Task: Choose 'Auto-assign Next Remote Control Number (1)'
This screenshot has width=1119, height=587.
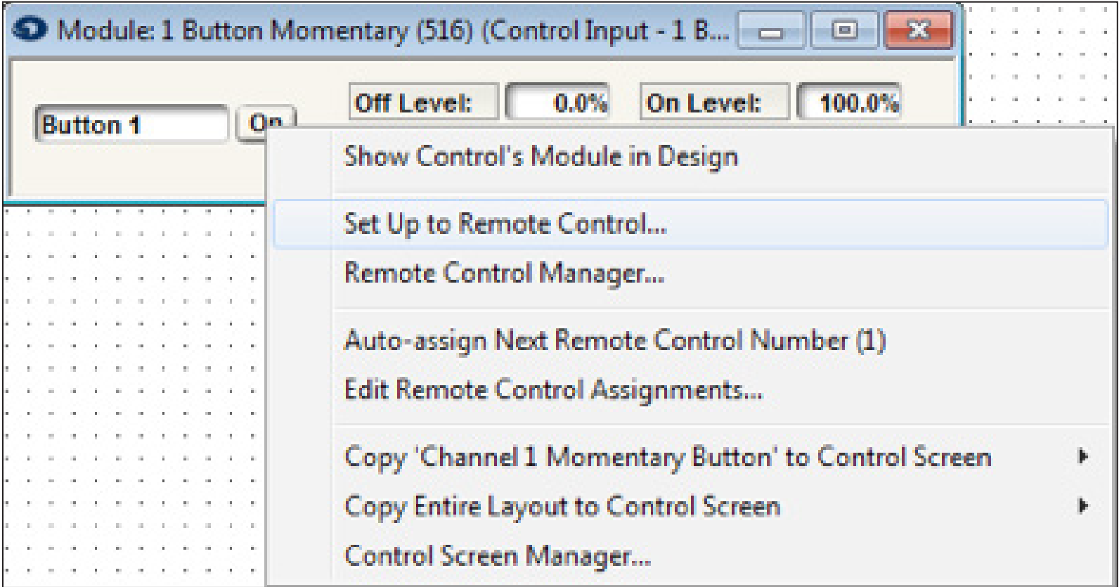Action: tap(614, 341)
